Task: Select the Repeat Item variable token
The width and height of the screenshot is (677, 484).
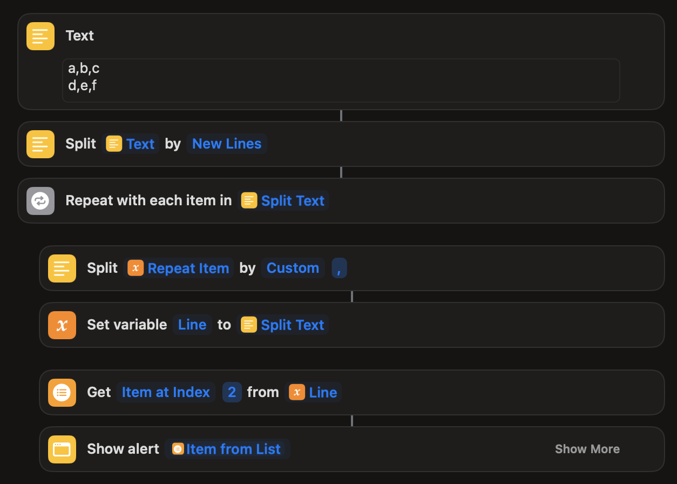Action: tap(179, 268)
